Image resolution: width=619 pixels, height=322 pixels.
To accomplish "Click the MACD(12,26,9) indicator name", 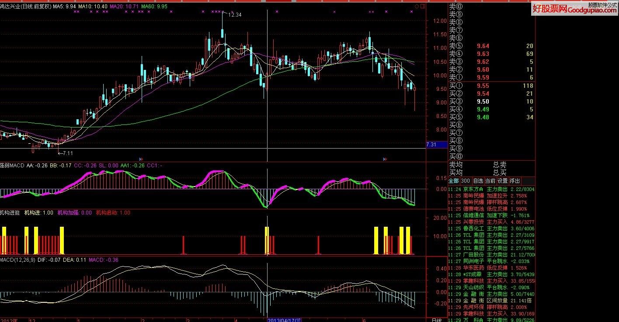I will pos(17,260).
